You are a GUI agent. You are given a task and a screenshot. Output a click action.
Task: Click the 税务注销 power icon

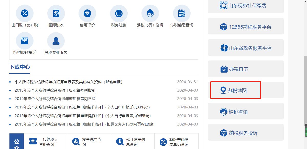click(x=119, y=14)
